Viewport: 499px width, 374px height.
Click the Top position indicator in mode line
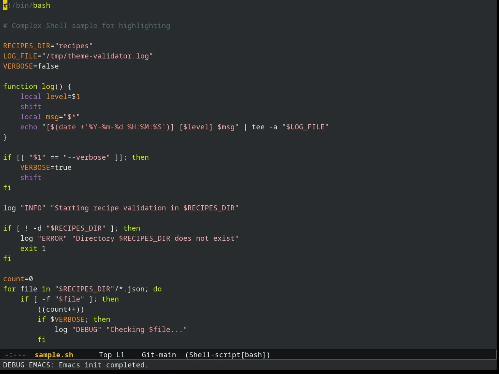point(105,355)
